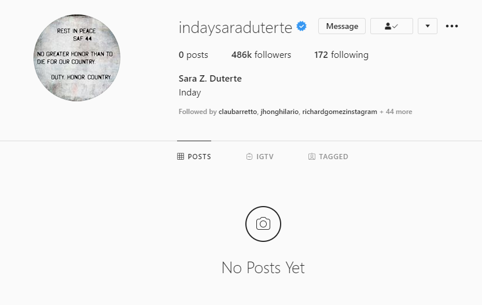The width and height of the screenshot is (482, 305).
Task: Open jhonghilario's profile link
Action: pos(279,112)
